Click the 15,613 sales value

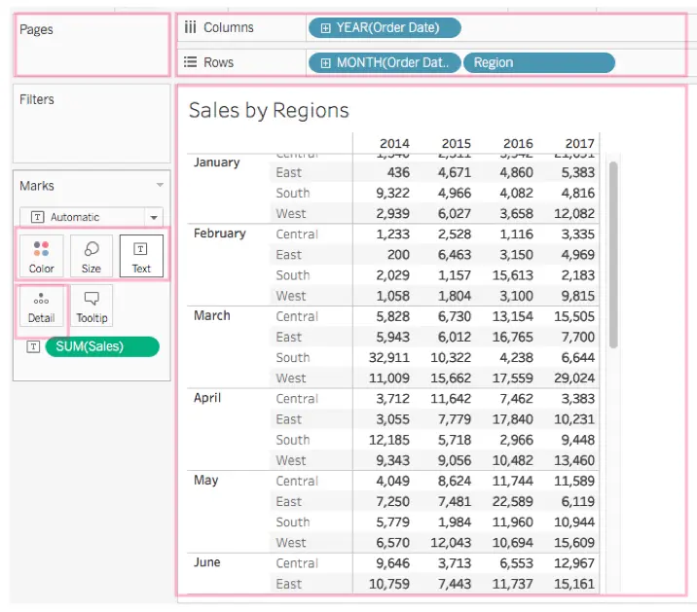(512, 275)
